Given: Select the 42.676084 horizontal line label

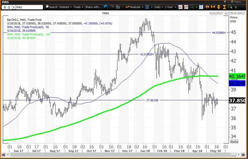Looking at the screenshot, I should pos(147,54).
